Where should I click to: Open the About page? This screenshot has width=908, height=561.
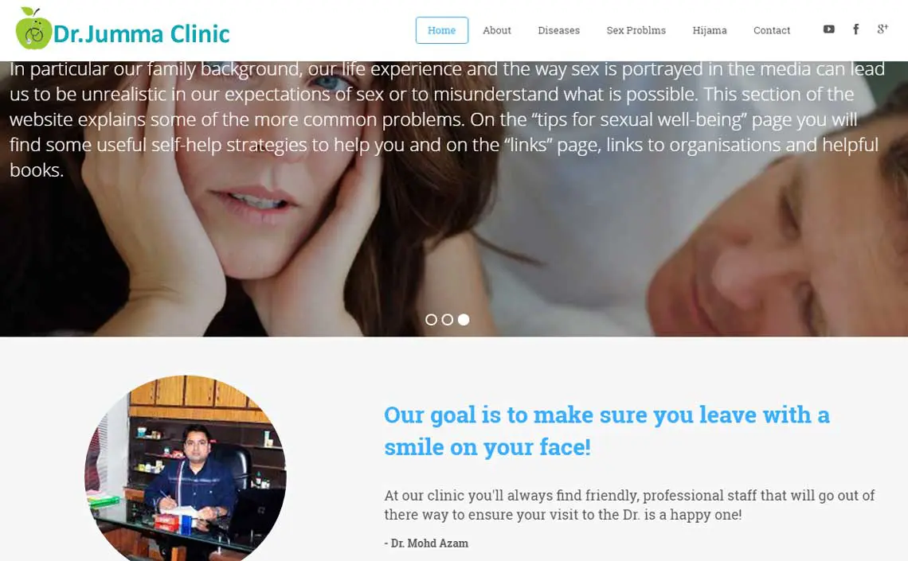pos(497,30)
